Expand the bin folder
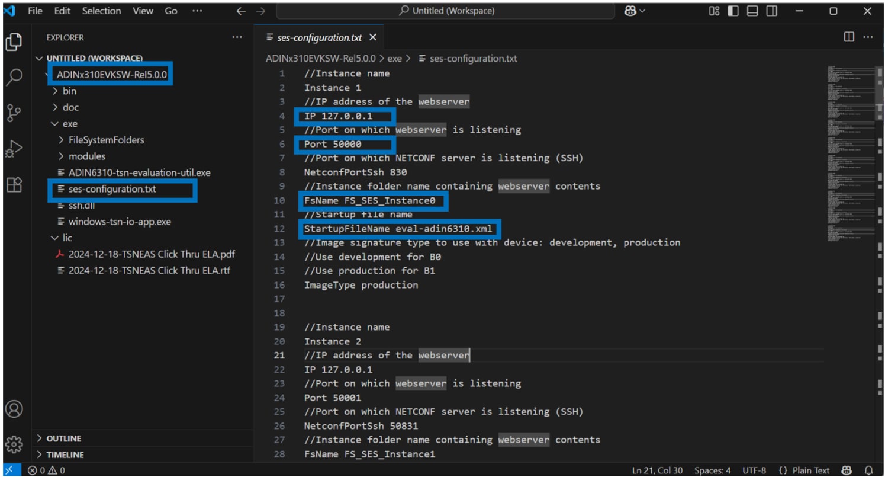Viewport: 885px width, 477px height. click(x=69, y=91)
